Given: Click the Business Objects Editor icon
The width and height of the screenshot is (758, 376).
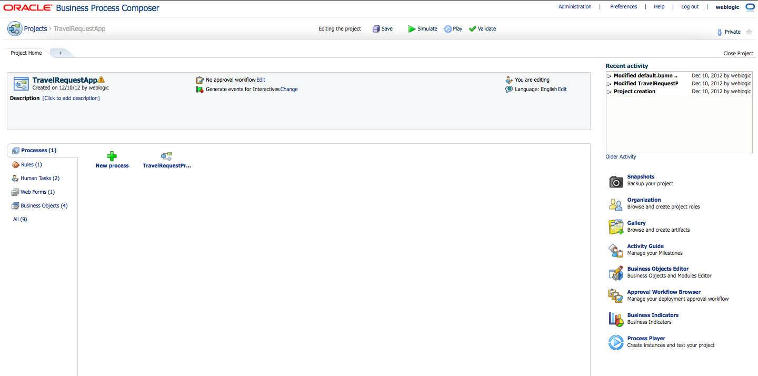Looking at the screenshot, I should pos(616,273).
